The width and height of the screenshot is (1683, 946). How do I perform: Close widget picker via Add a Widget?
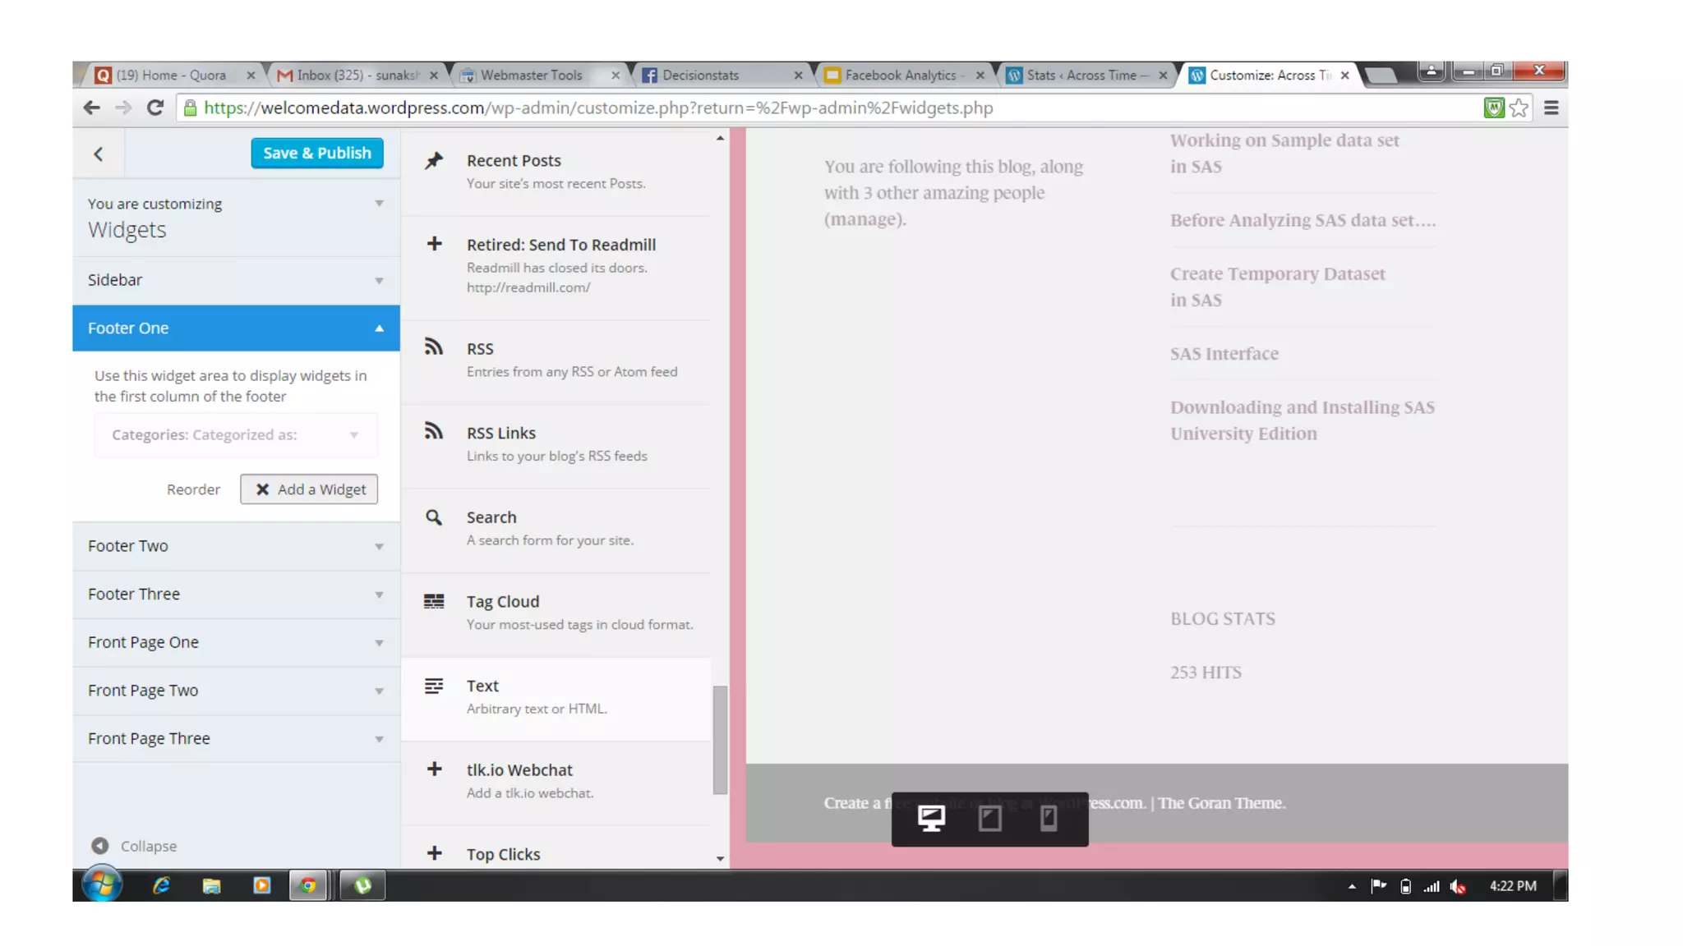[x=309, y=489]
